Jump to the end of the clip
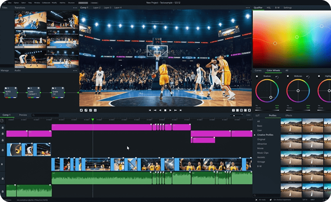 180,110
